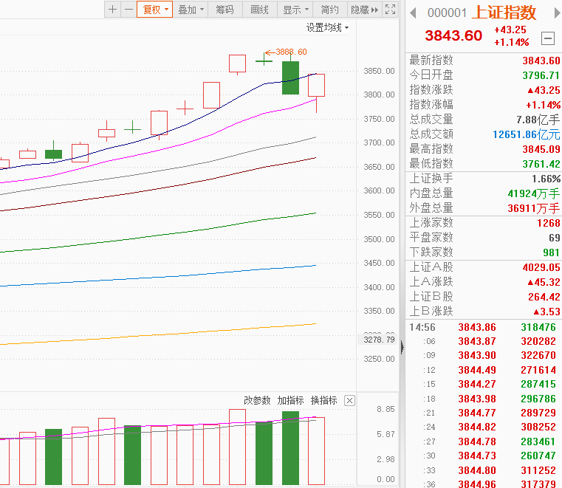Select the 14:56 tick row

pyautogui.click(x=484, y=327)
